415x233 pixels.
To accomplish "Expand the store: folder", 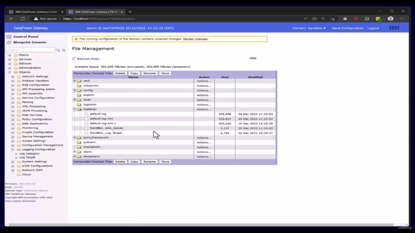I will 75,152.
